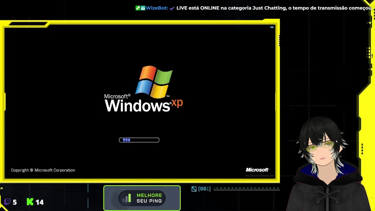Click the small square icon beside [001]
Viewport: 375px width, 211px height.
point(194,189)
